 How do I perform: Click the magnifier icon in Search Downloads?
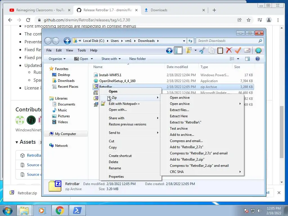(260, 41)
